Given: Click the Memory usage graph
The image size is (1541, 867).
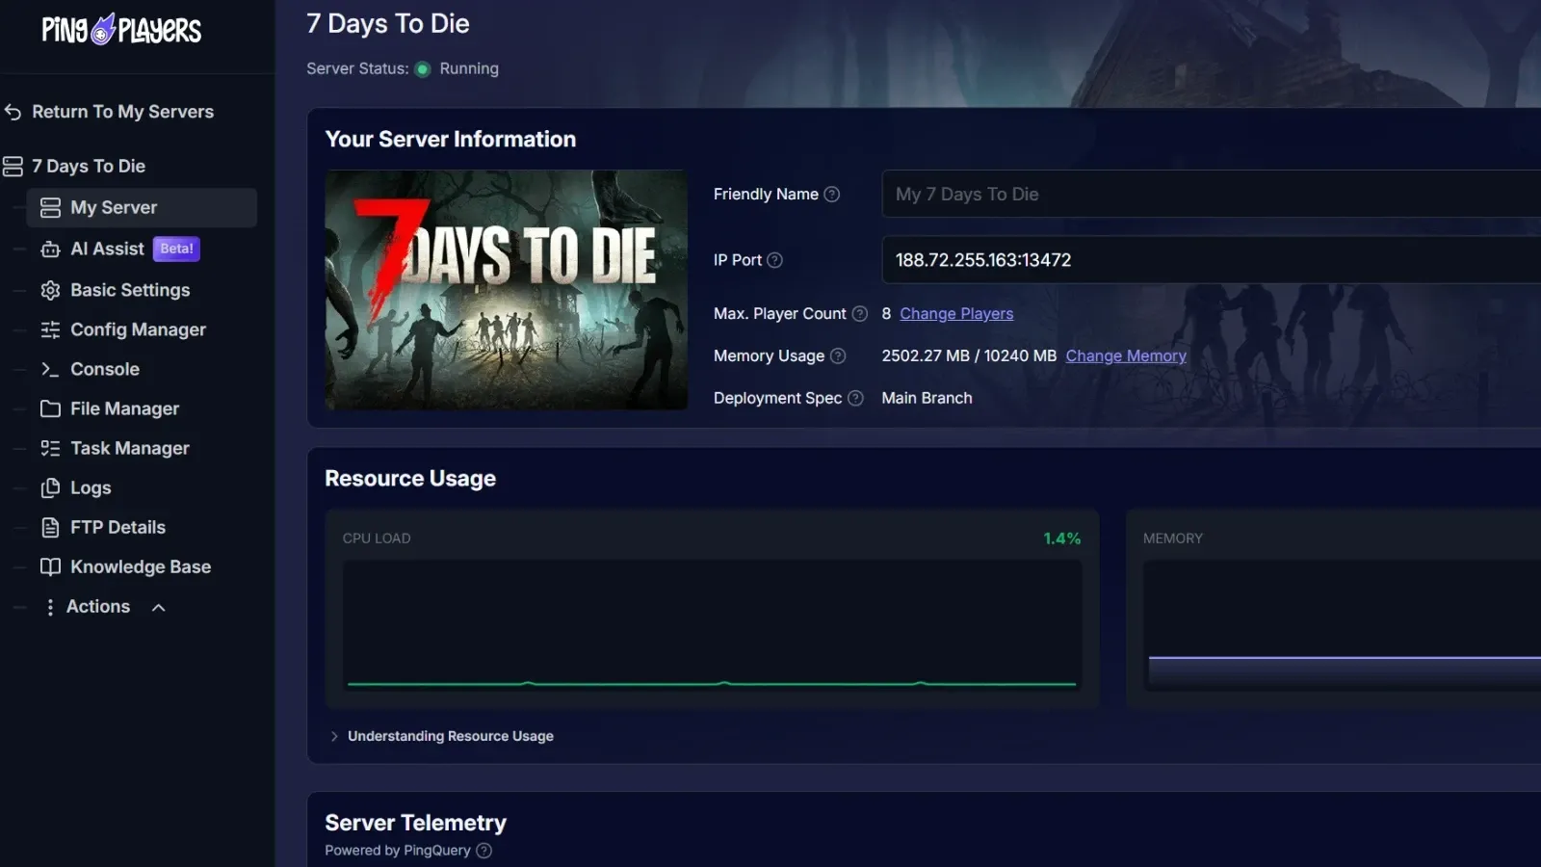Looking at the screenshot, I should (1343, 625).
